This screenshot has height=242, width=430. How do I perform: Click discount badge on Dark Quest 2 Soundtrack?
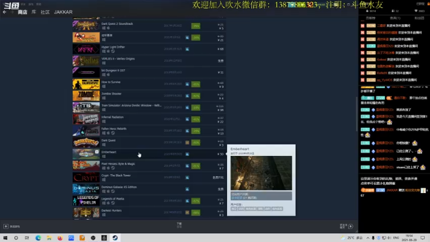click(196, 26)
